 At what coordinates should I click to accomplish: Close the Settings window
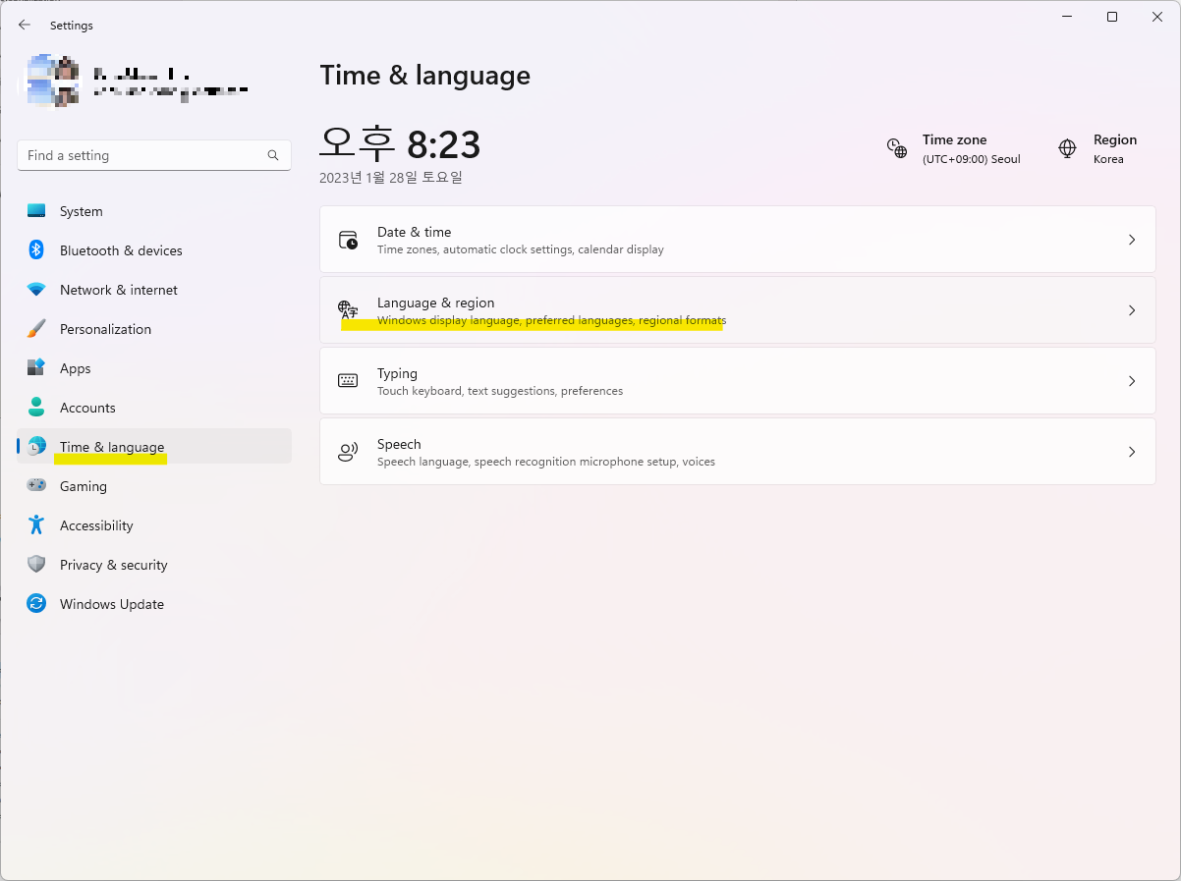coord(1156,17)
